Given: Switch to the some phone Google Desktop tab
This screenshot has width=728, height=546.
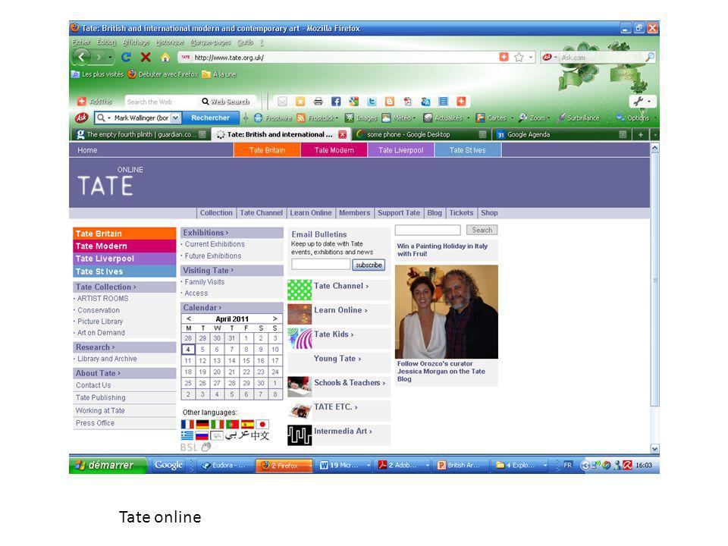Looking at the screenshot, I should point(421,135).
